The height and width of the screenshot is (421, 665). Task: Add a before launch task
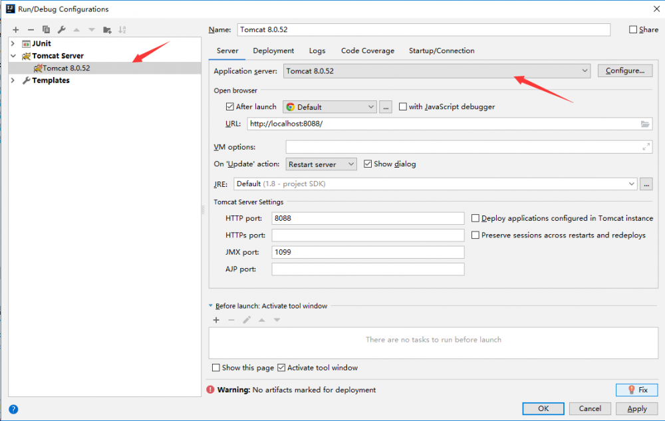(216, 320)
